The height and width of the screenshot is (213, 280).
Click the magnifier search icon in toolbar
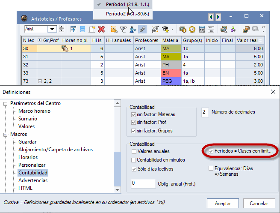click(224, 29)
